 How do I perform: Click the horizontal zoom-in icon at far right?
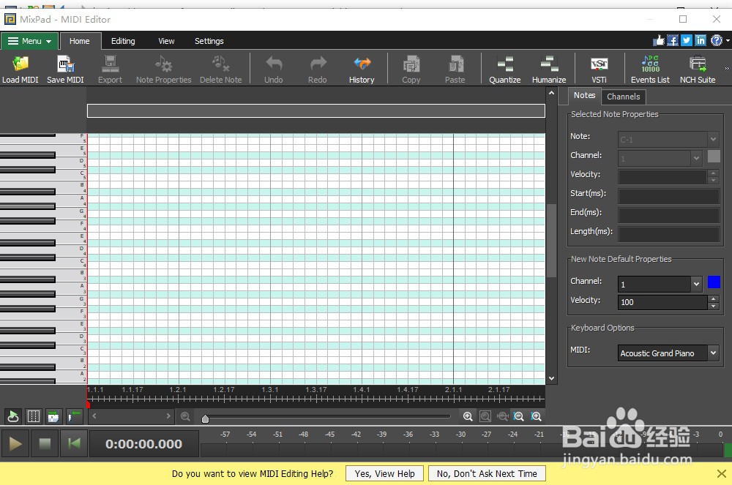537,416
